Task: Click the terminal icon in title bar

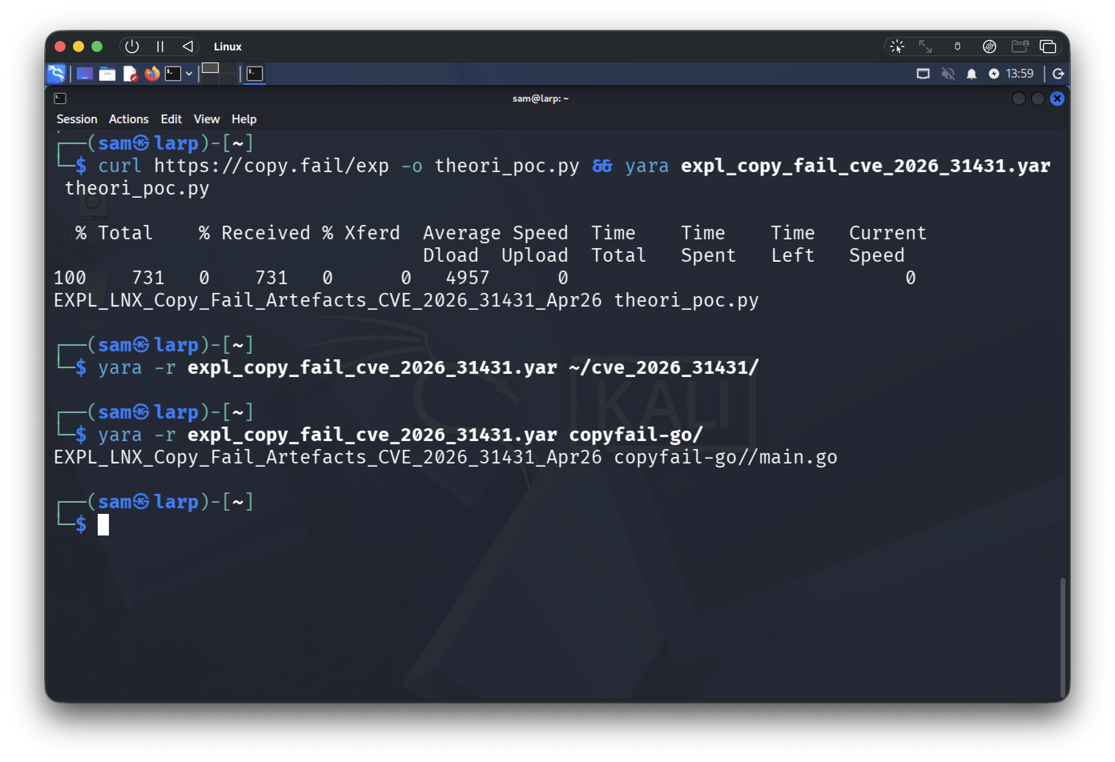Action: [x=60, y=98]
